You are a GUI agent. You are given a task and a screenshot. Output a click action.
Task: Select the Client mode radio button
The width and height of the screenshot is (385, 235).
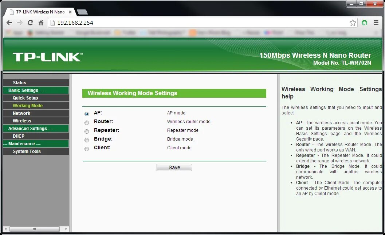click(87, 149)
